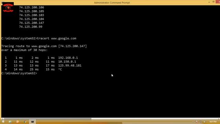Click the IP address 74.125.200.147 in list
Image resolution: width=220 pixels, height=124 pixels.
[31, 23]
